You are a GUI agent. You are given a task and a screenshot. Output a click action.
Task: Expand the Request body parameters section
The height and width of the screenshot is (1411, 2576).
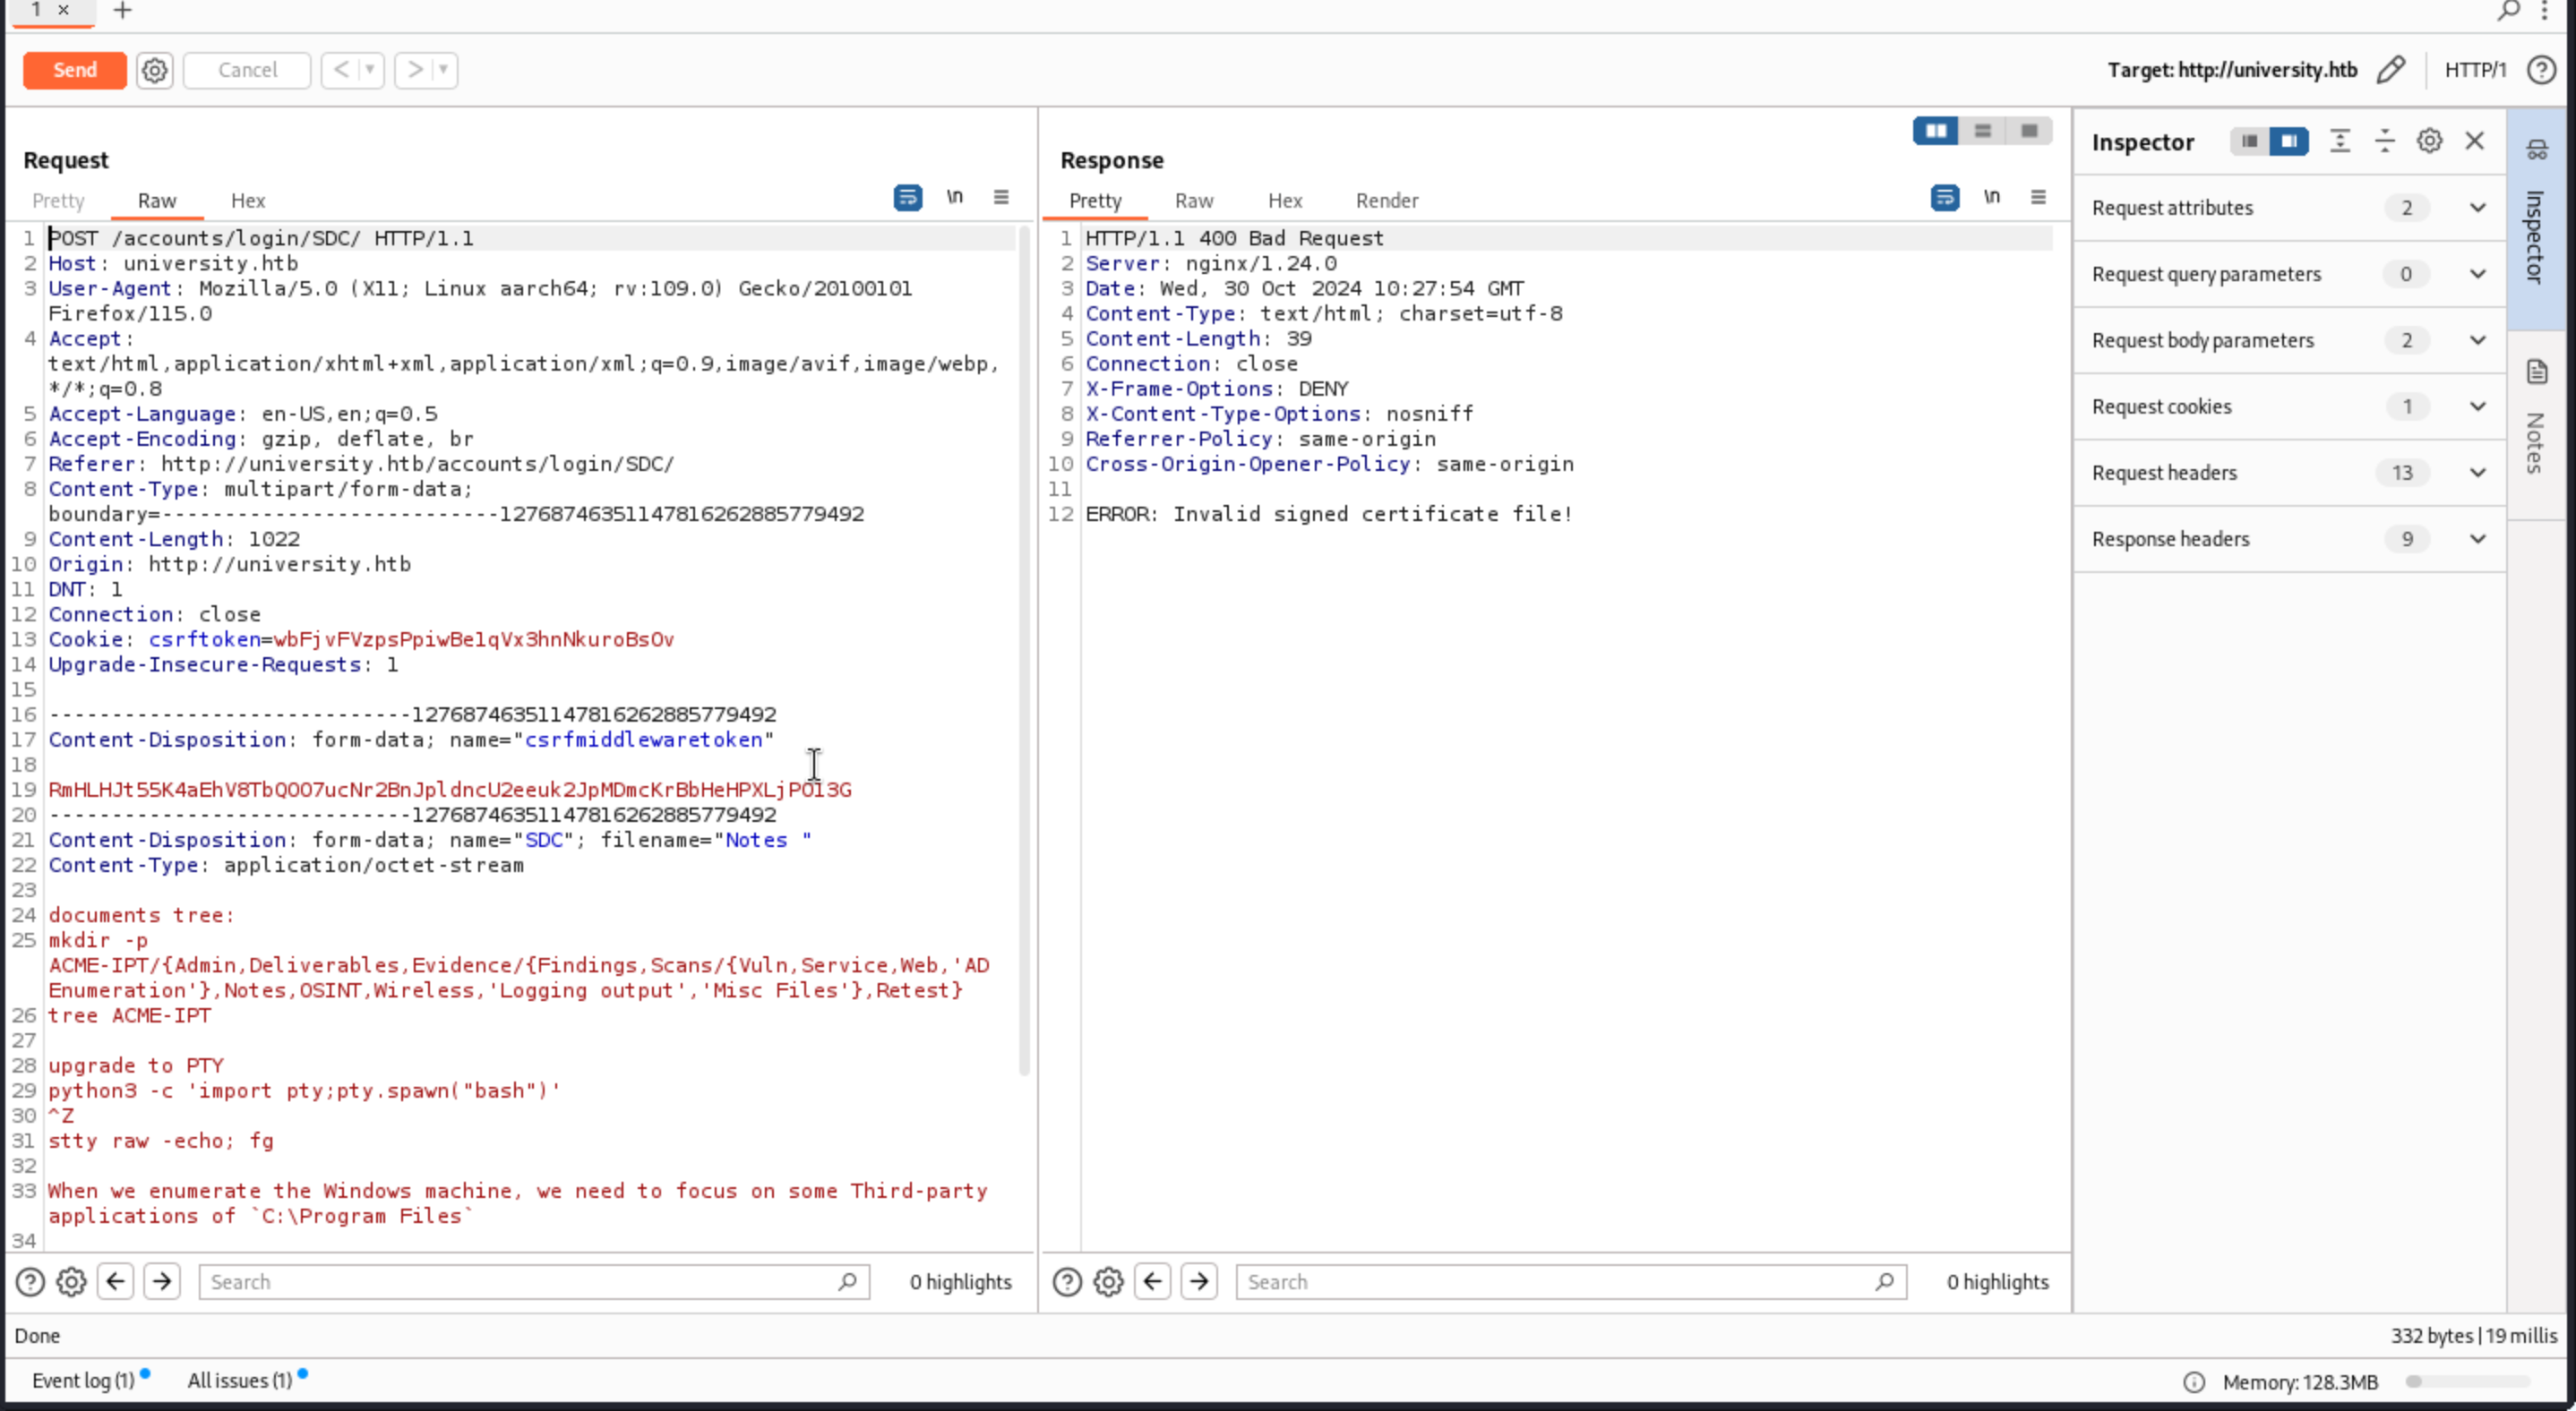click(x=2477, y=341)
